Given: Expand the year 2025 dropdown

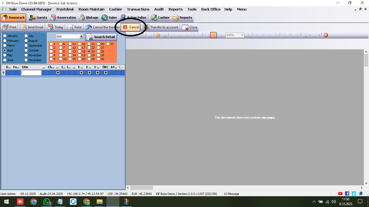Looking at the screenshot, I should pos(81,36).
